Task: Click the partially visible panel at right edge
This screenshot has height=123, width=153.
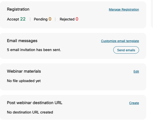Action: pyautogui.click(x=152, y=14)
